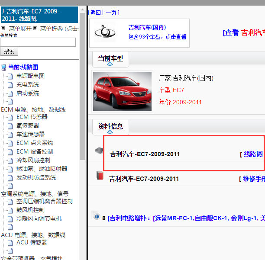Image resolution: width=265 pixels, height=260 pixels.
Task: Click the gray book icon for 线路图 row
Action: point(99,151)
